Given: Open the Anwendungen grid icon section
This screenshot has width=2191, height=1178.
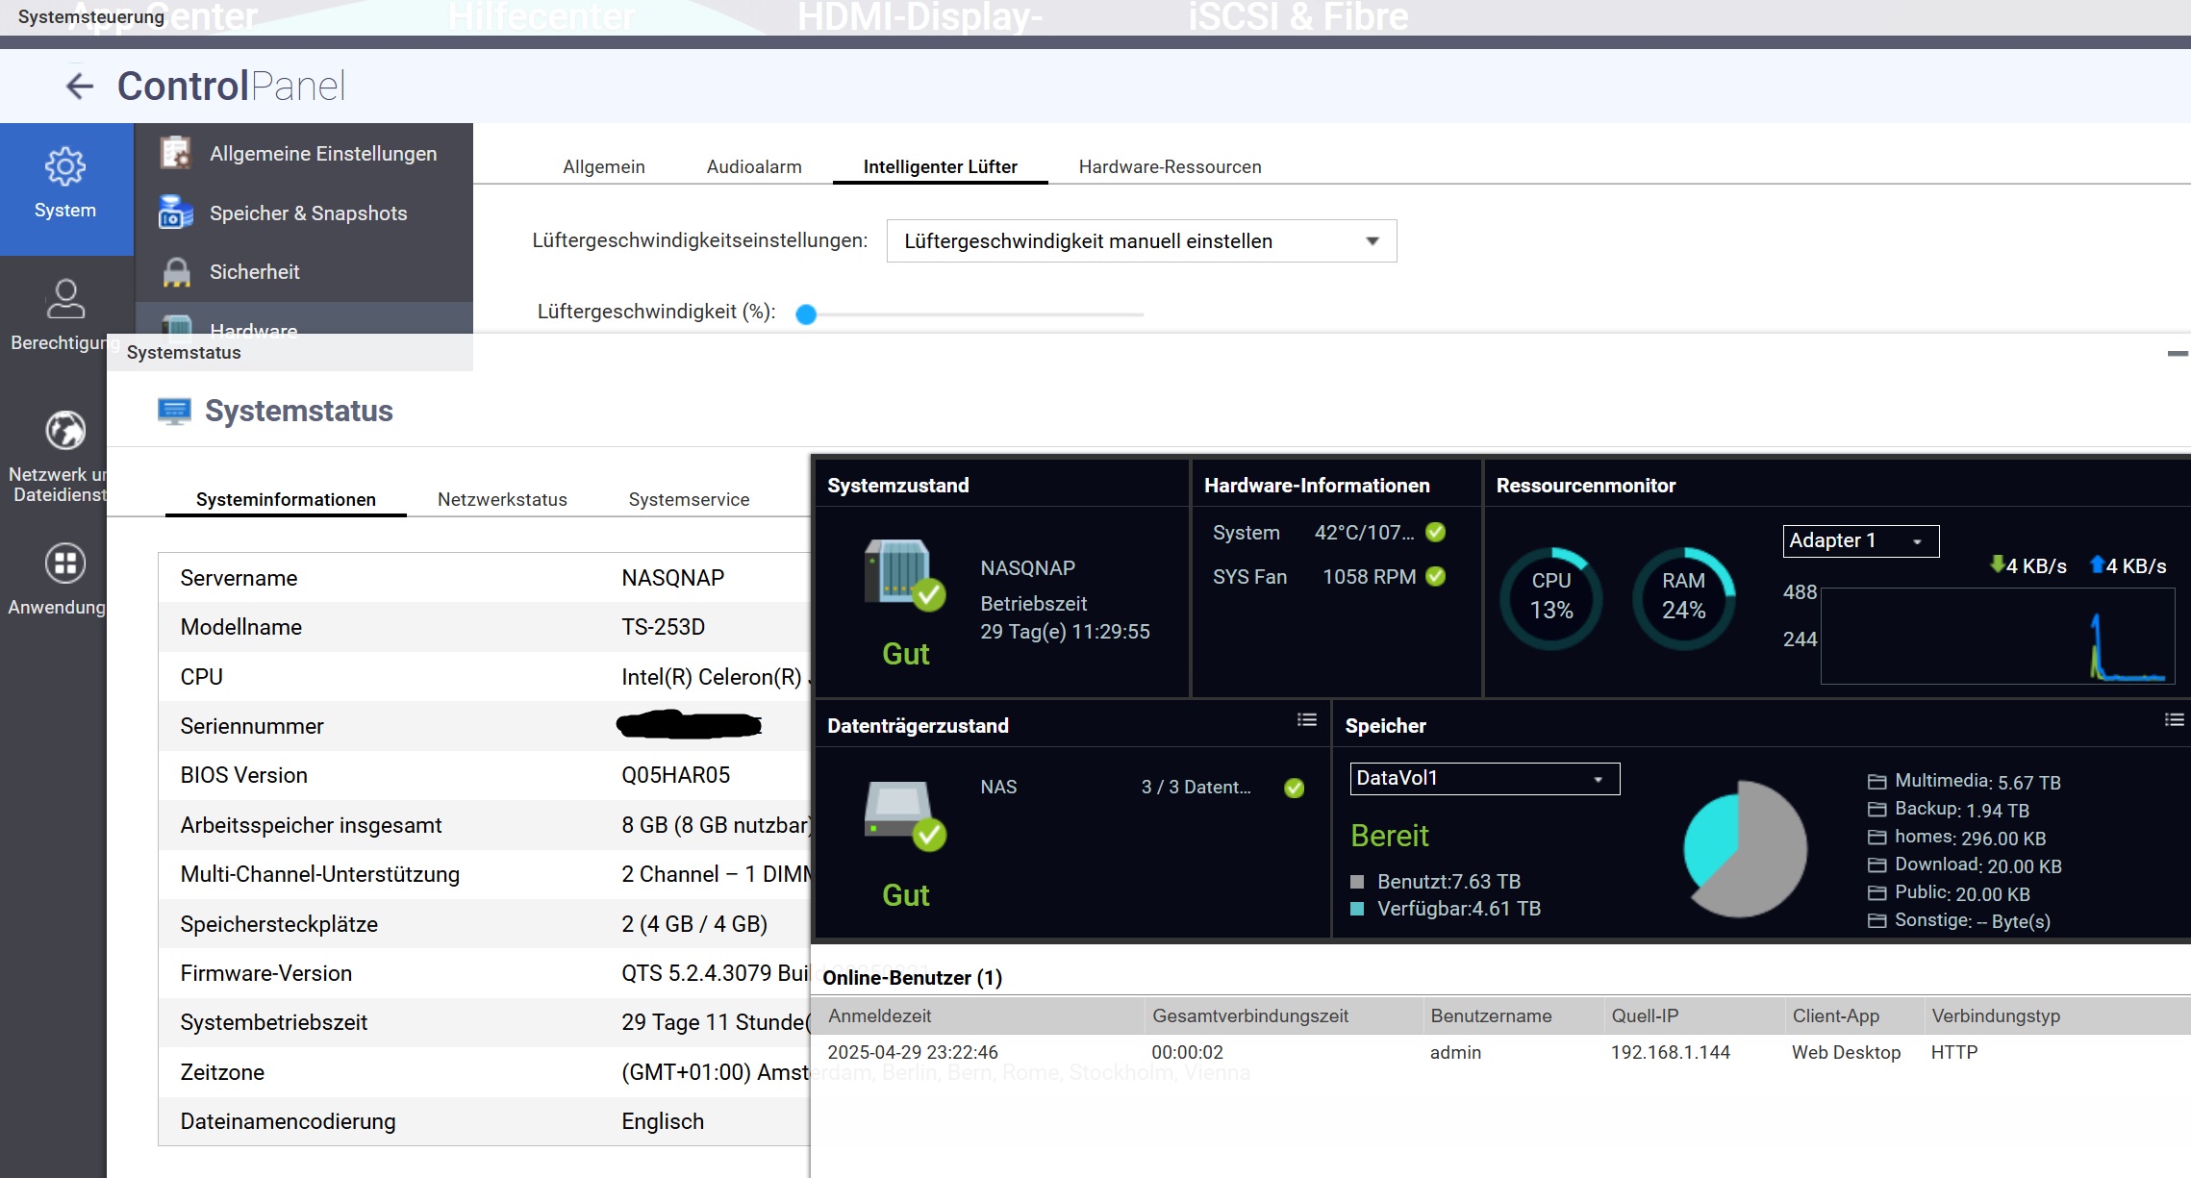Looking at the screenshot, I should (x=65, y=564).
